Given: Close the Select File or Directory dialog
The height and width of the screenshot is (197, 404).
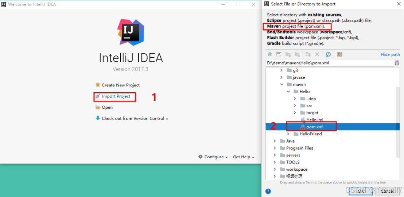Looking at the screenshot, I should [398, 4].
